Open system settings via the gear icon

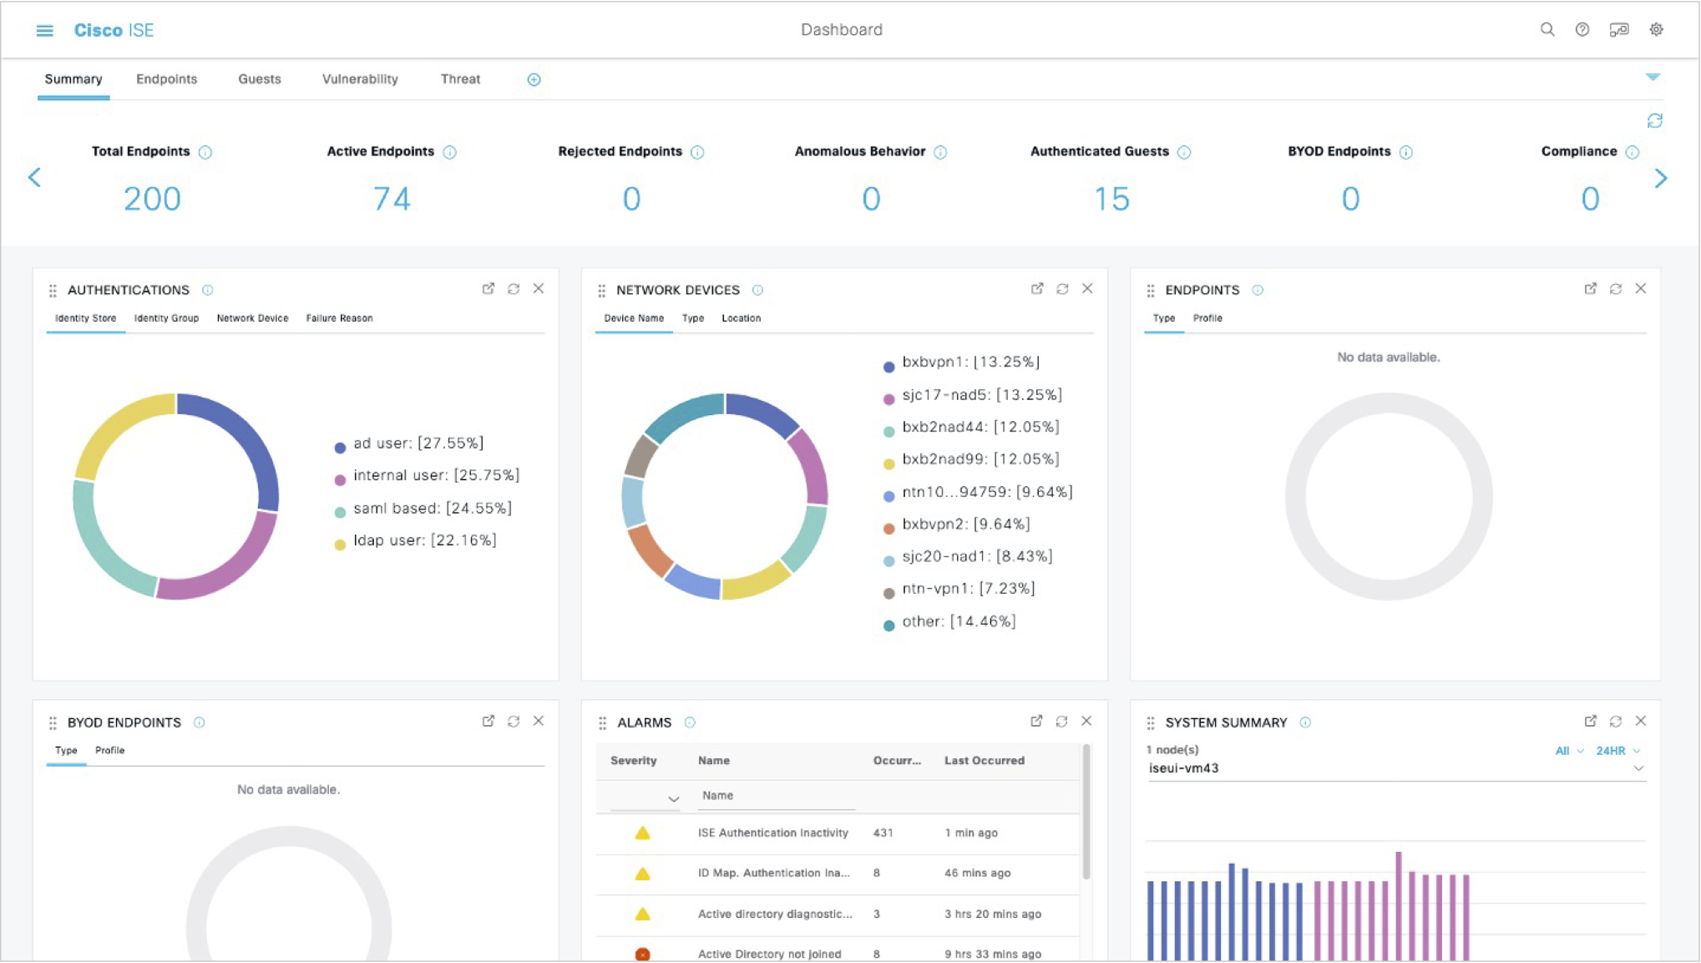point(1655,29)
